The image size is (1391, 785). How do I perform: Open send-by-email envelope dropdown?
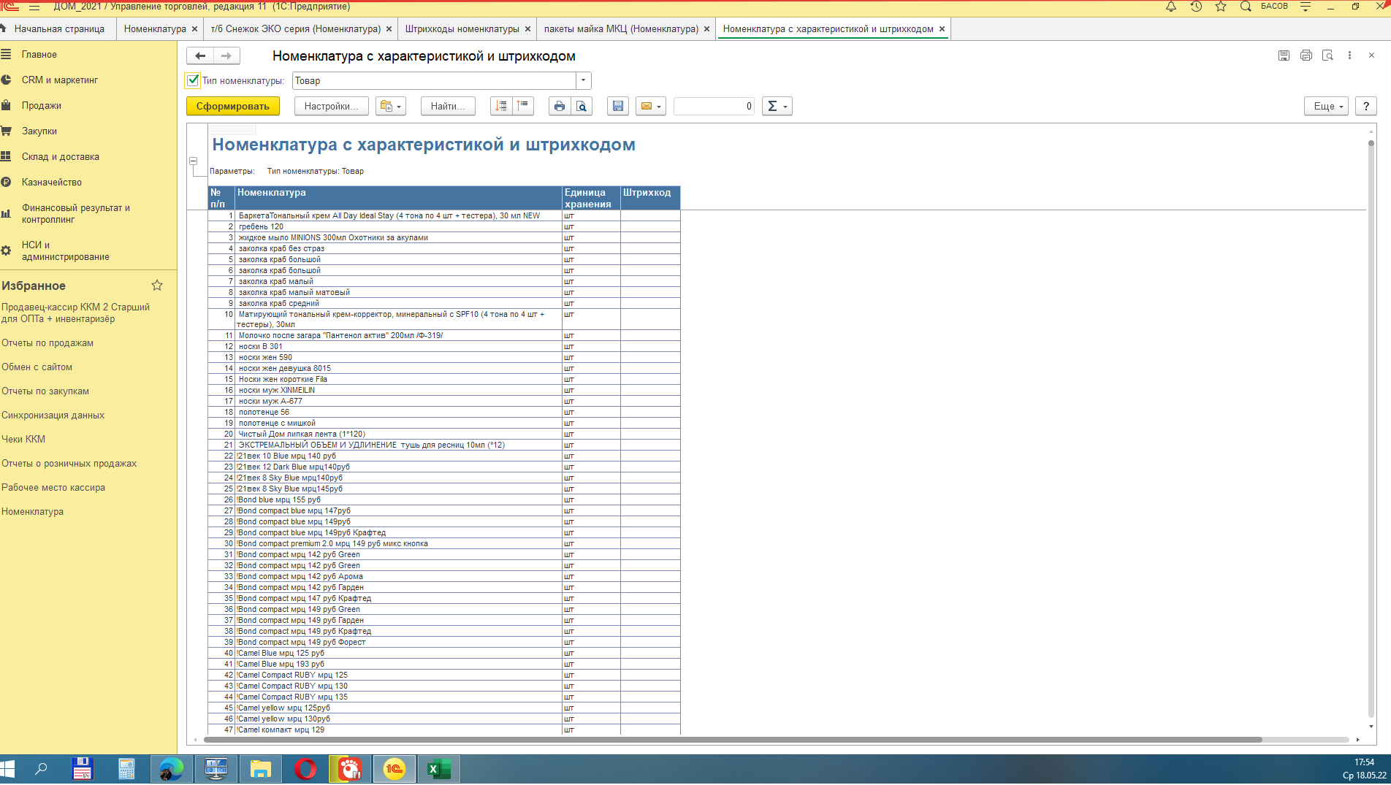click(x=650, y=106)
